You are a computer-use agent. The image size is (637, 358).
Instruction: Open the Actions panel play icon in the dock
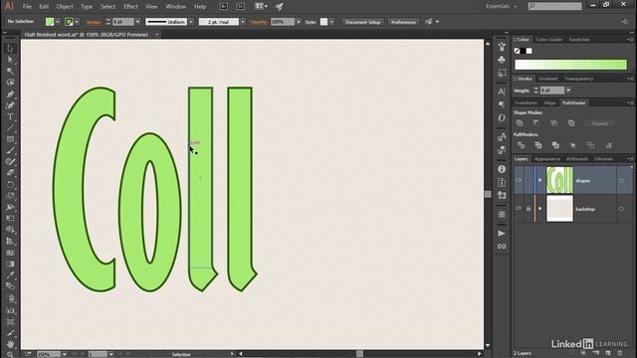click(x=502, y=234)
